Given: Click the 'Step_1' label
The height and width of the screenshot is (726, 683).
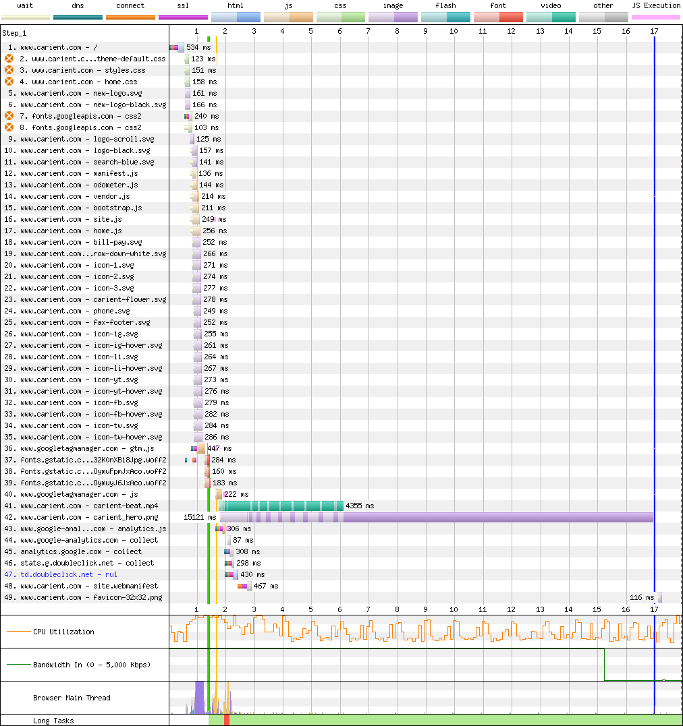Looking at the screenshot, I should click(x=14, y=33).
